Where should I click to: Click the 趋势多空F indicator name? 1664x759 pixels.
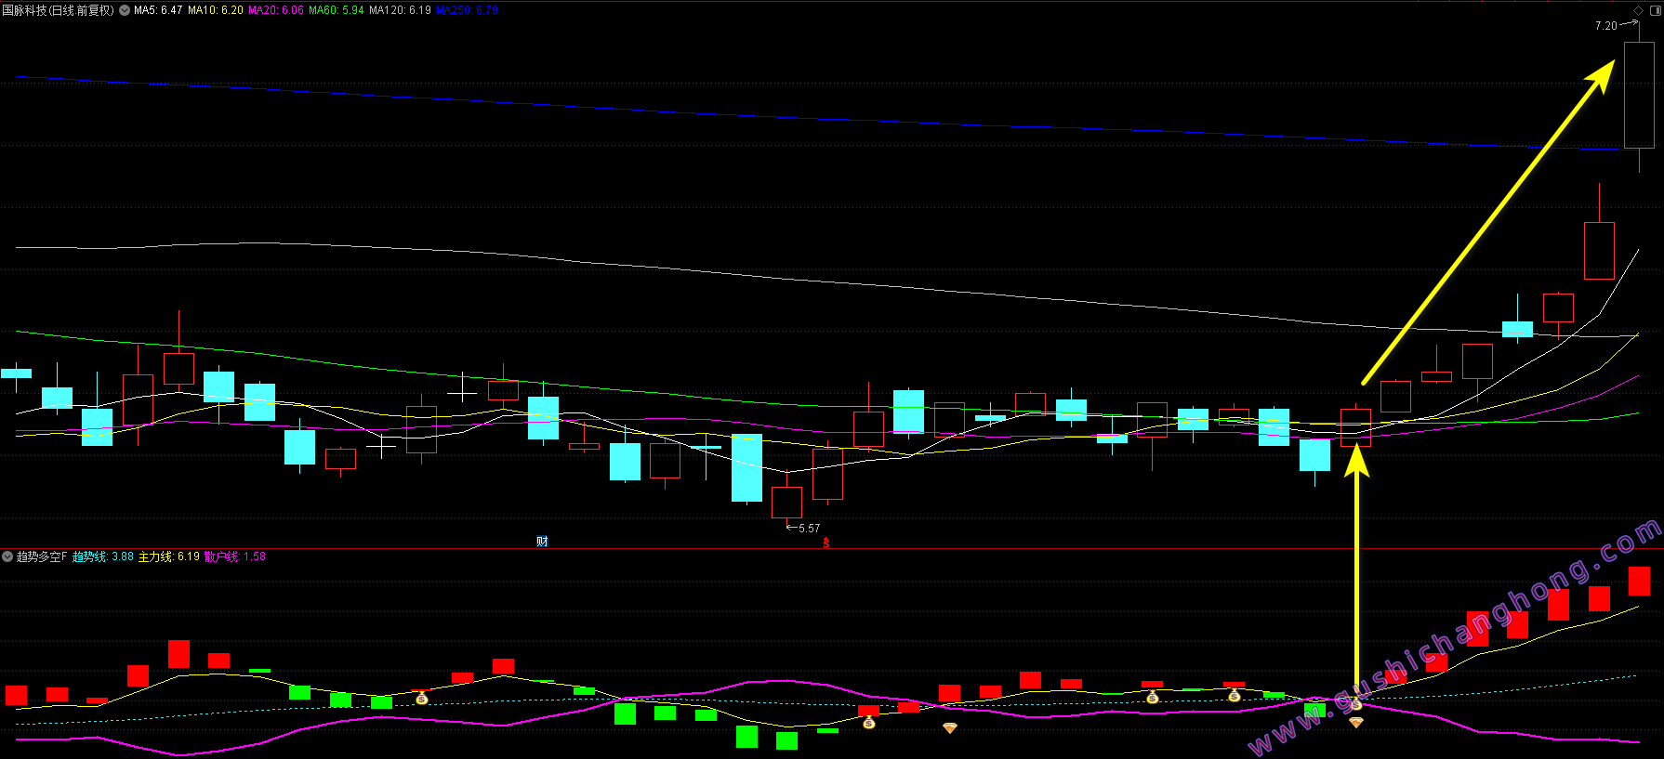[42, 556]
